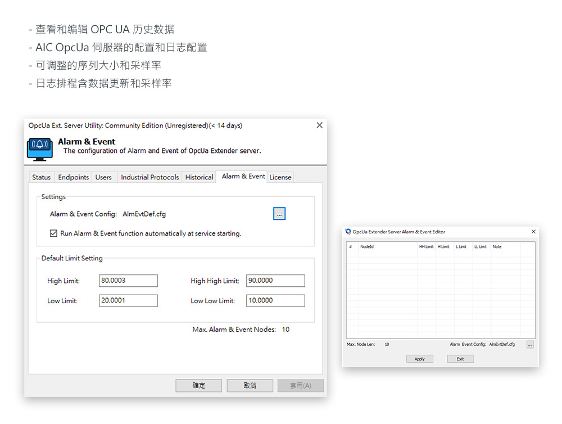Viewport: 562px width, 424px height.
Task: Click the AlmEvtDef.cfg text in Editor window
Action: pos(502,344)
